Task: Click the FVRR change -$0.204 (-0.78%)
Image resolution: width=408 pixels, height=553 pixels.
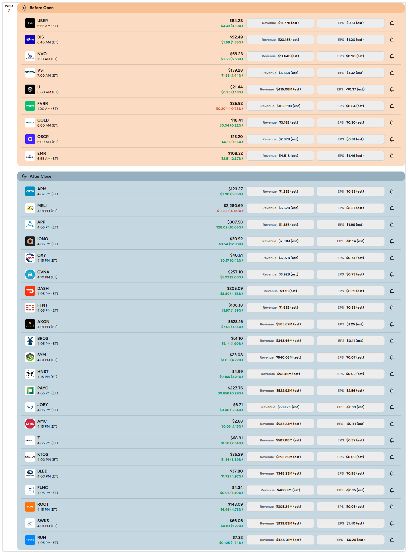Action: pyautogui.click(x=229, y=109)
